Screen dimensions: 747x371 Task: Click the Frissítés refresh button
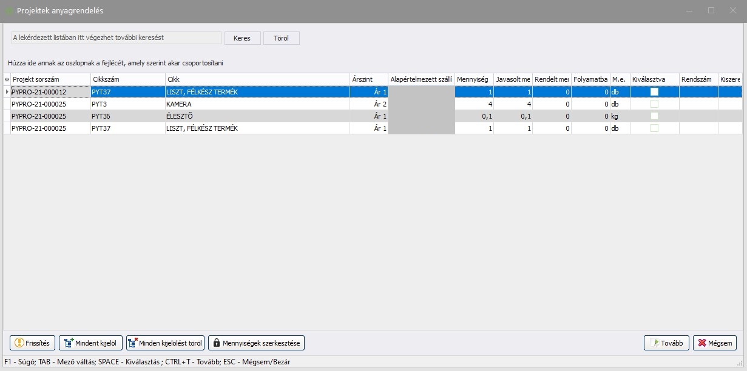(x=33, y=343)
